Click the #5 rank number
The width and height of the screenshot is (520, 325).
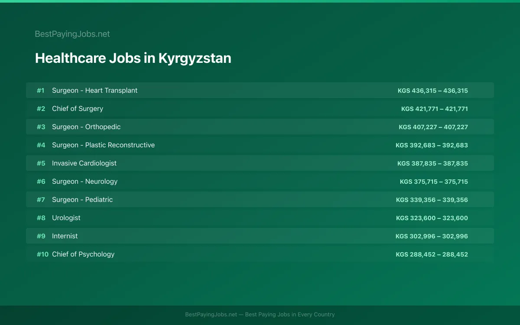41,163
